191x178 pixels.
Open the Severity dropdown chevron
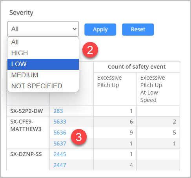coord(75,29)
